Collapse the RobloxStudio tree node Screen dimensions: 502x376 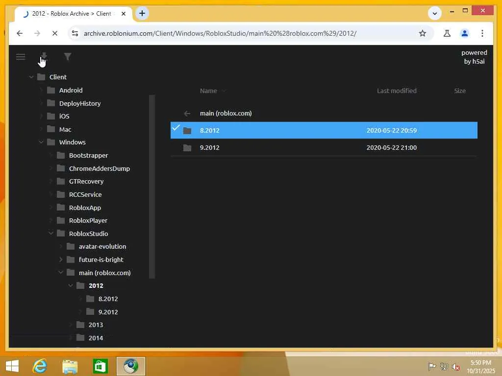(51, 234)
